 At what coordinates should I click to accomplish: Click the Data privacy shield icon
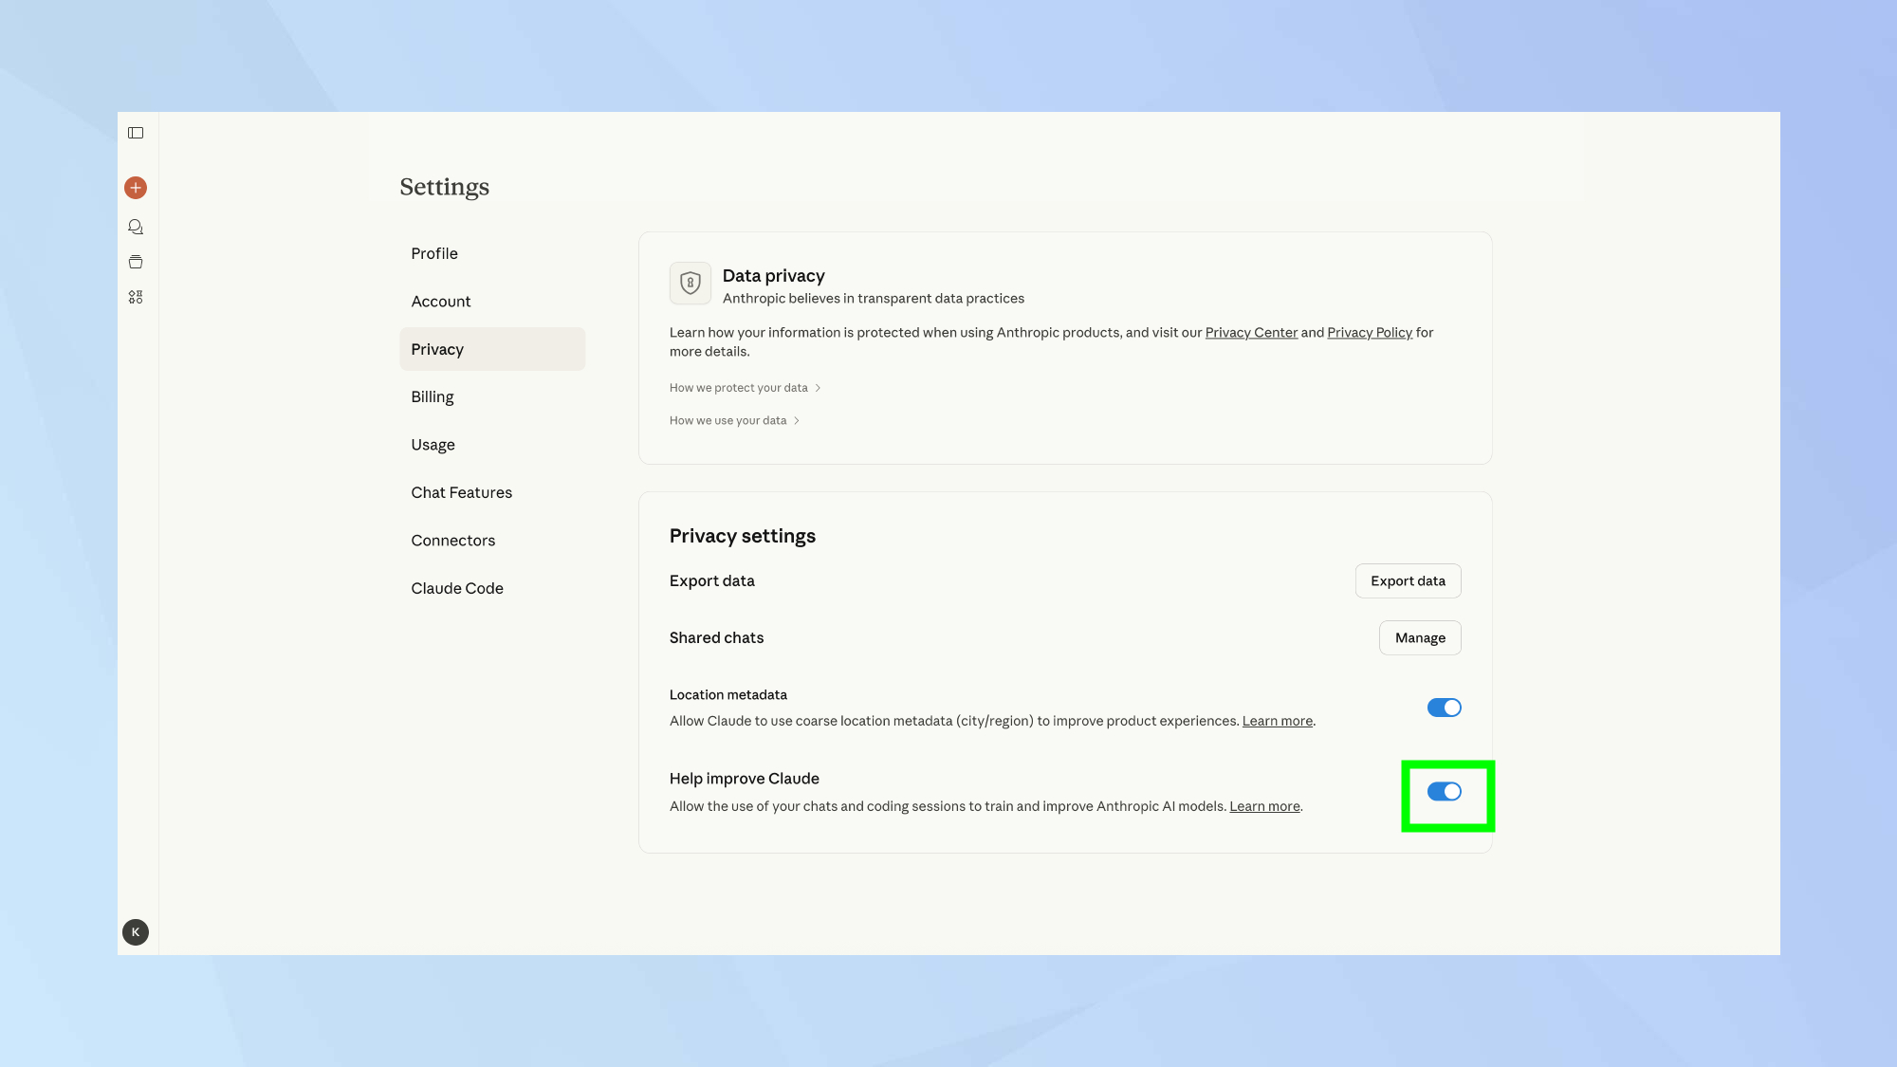690,283
